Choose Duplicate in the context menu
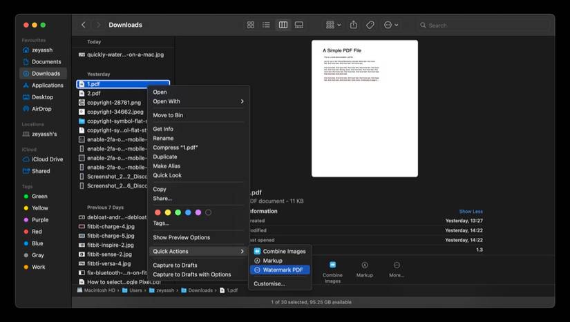The height and width of the screenshot is (322, 570). (x=198, y=157)
